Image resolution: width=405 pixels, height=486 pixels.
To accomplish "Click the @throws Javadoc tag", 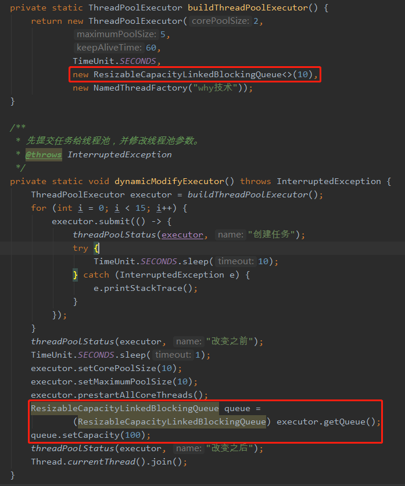I will click(x=44, y=154).
